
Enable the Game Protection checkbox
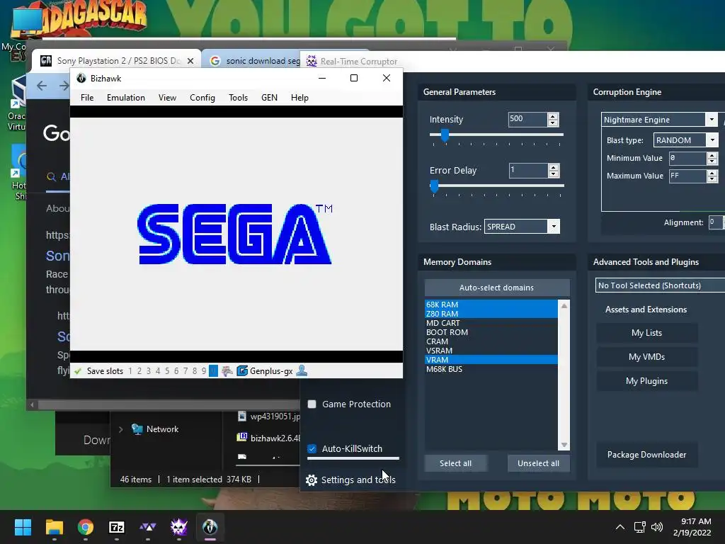coord(312,404)
